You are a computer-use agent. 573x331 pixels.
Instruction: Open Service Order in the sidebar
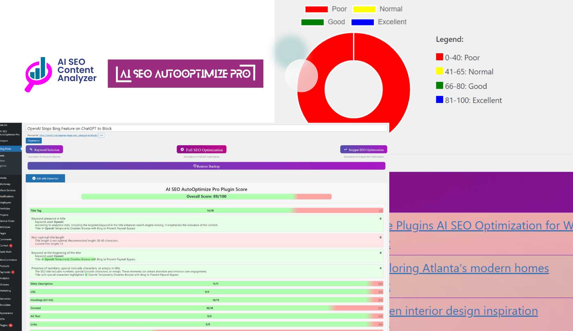tap(7, 221)
